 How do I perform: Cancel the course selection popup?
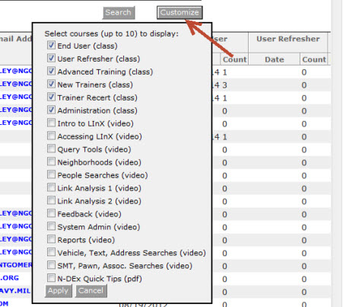point(91,290)
